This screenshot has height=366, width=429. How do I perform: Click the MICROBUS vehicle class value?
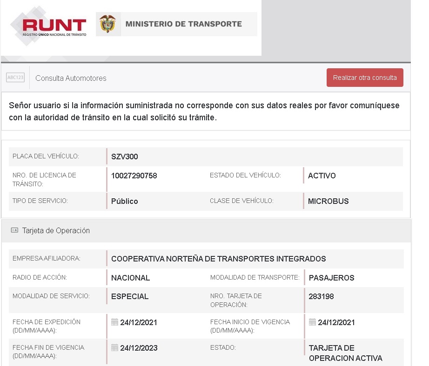point(328,201)
